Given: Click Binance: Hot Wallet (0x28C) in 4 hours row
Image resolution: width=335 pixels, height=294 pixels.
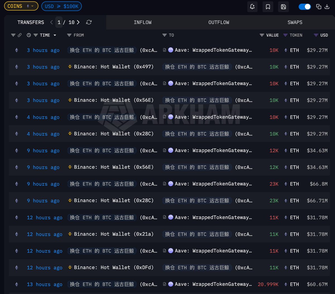Looking at the screenshot, I should coord(114,134).
